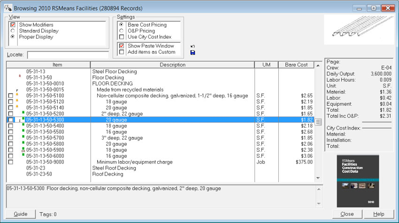
Task: Click the Bare Cost column header
Action: 296,65
